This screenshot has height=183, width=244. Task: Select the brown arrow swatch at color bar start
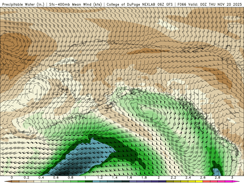[x=8, y=181]
